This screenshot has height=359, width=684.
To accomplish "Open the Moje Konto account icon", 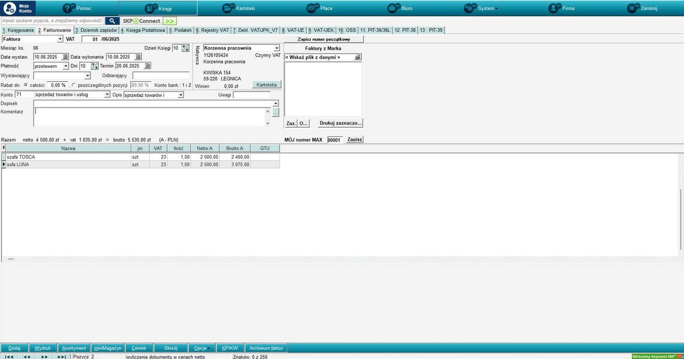I will pos(18,8).
